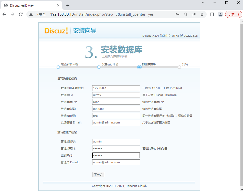Open the tab search dropdown chevron
This screenshot has width=243, height=191.
tap(203, 3)
